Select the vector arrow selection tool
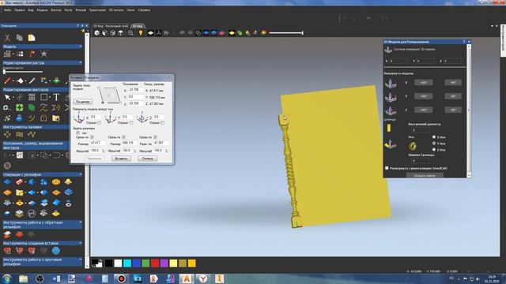The image size is (506, 284). 7,97
